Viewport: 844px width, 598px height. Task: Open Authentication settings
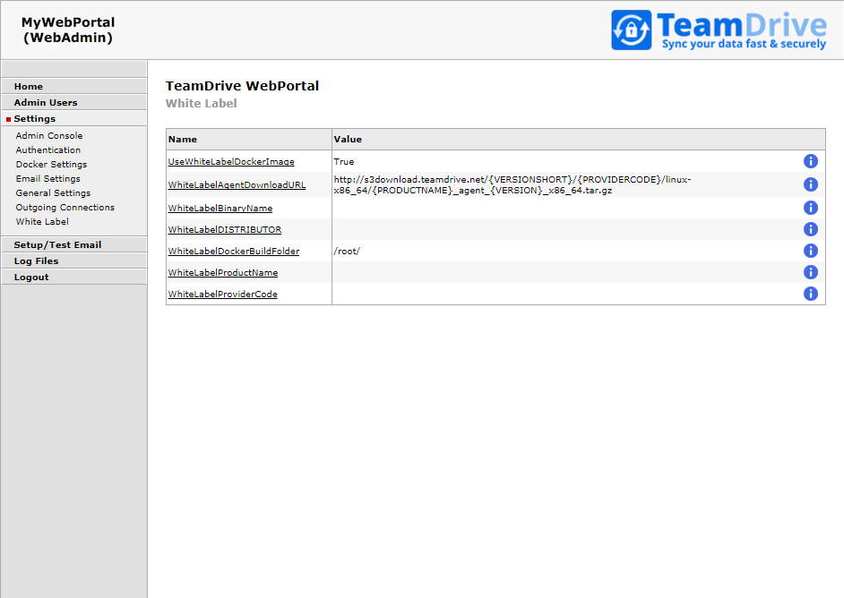click(47, 150)
